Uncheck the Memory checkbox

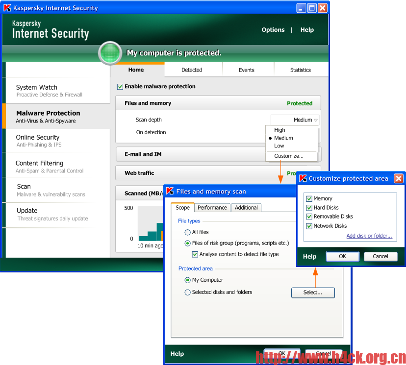coord(309,198)
